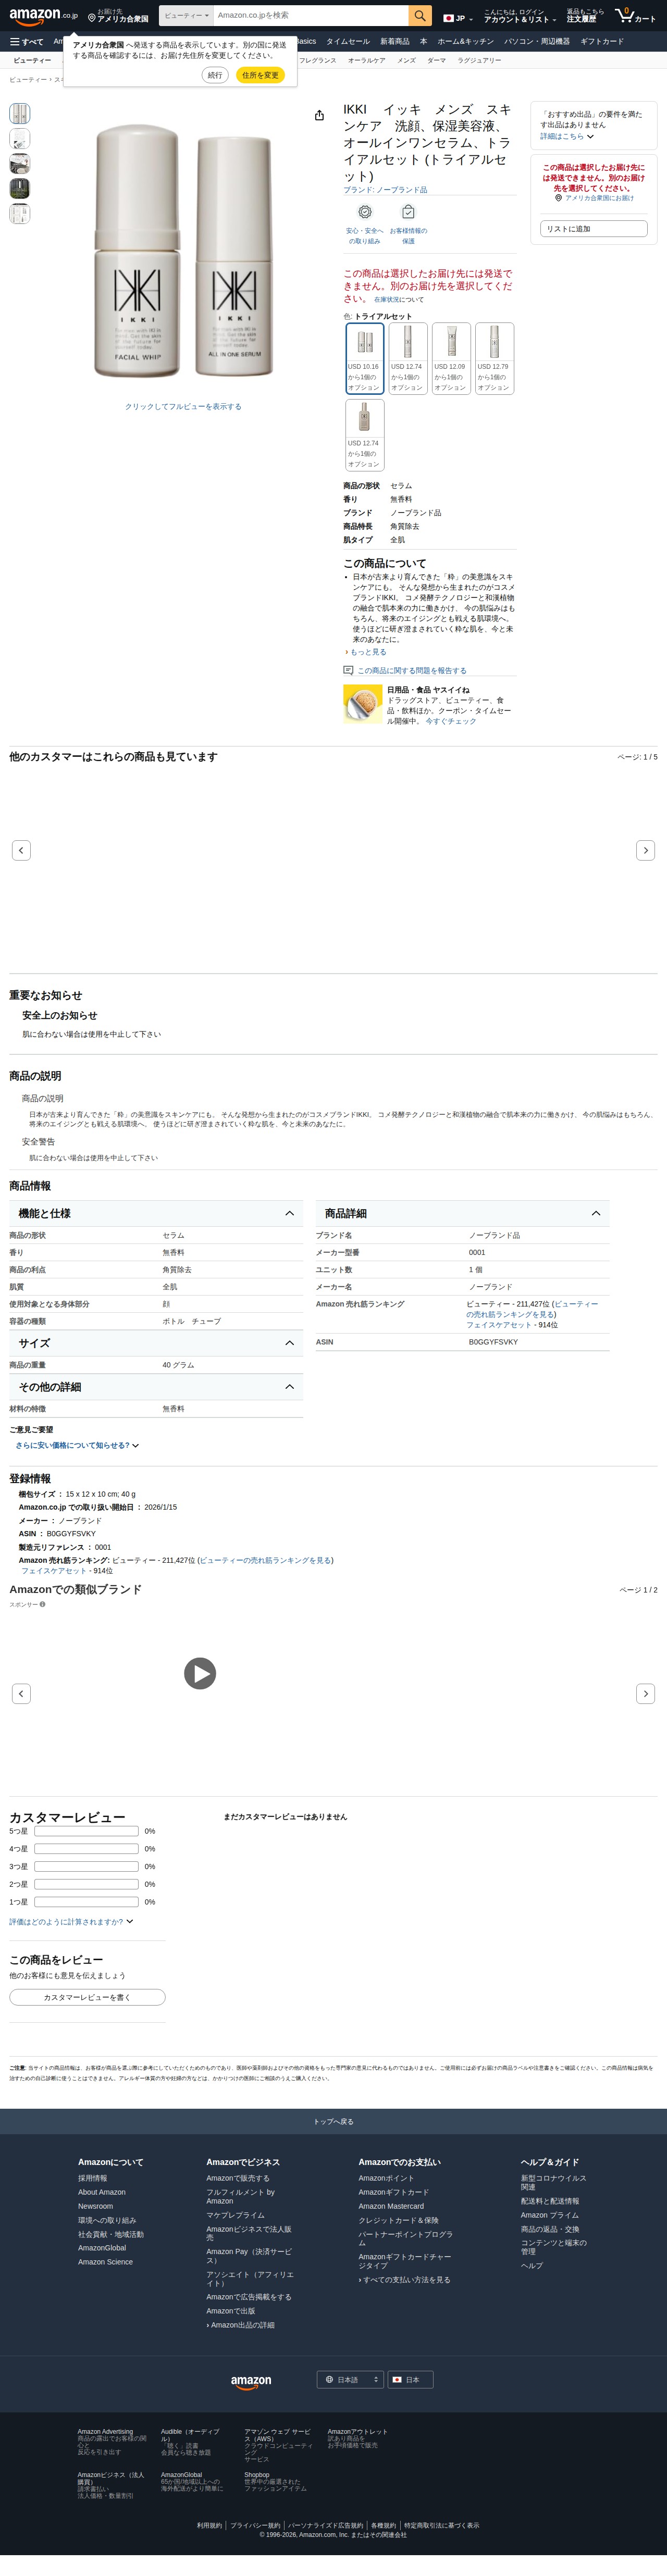Open the ホーム&キッチン nav item
The width and height of the screenshot is (667, 2576).
coord(465,42)
